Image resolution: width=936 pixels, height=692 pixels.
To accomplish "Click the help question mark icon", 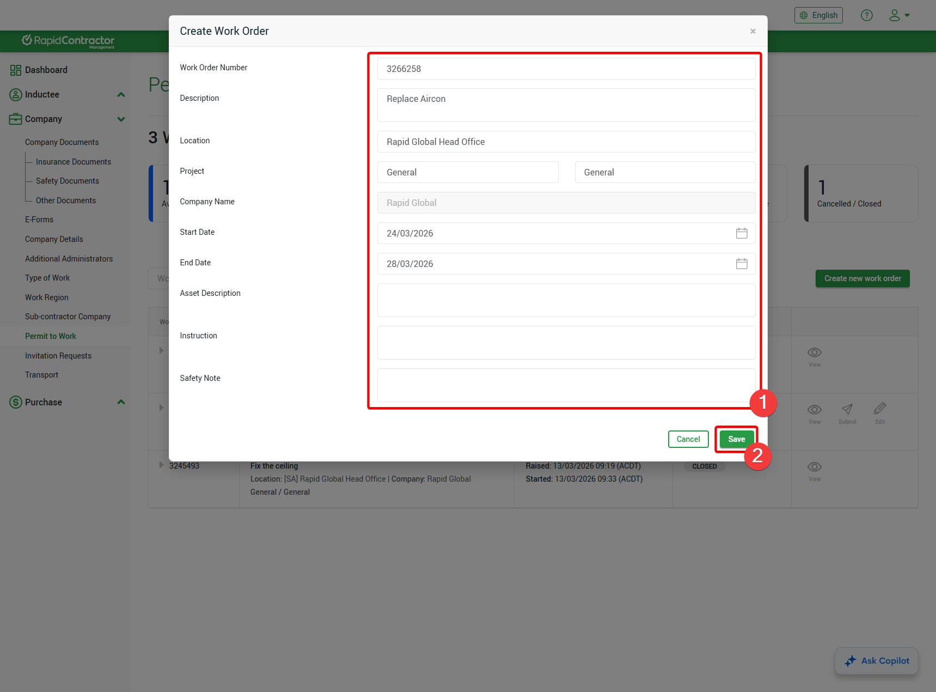I will (x=866, y=15).
